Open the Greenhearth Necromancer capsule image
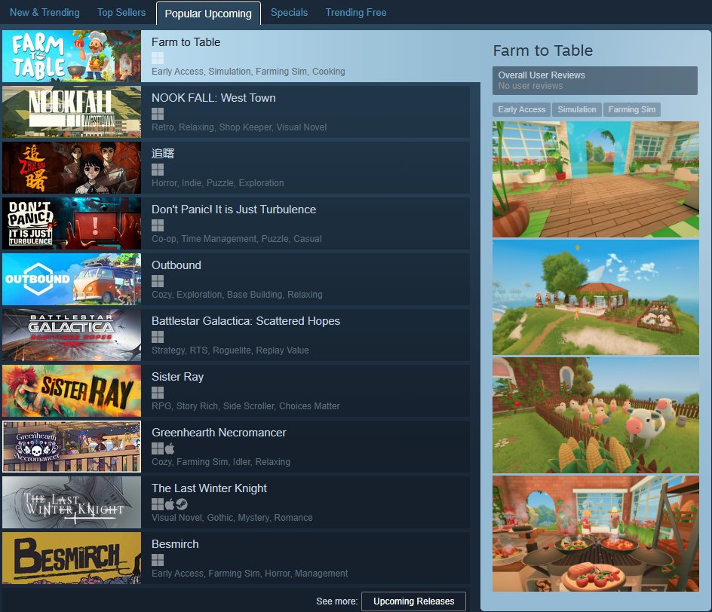712x612 pixels. tap(72, 447)
